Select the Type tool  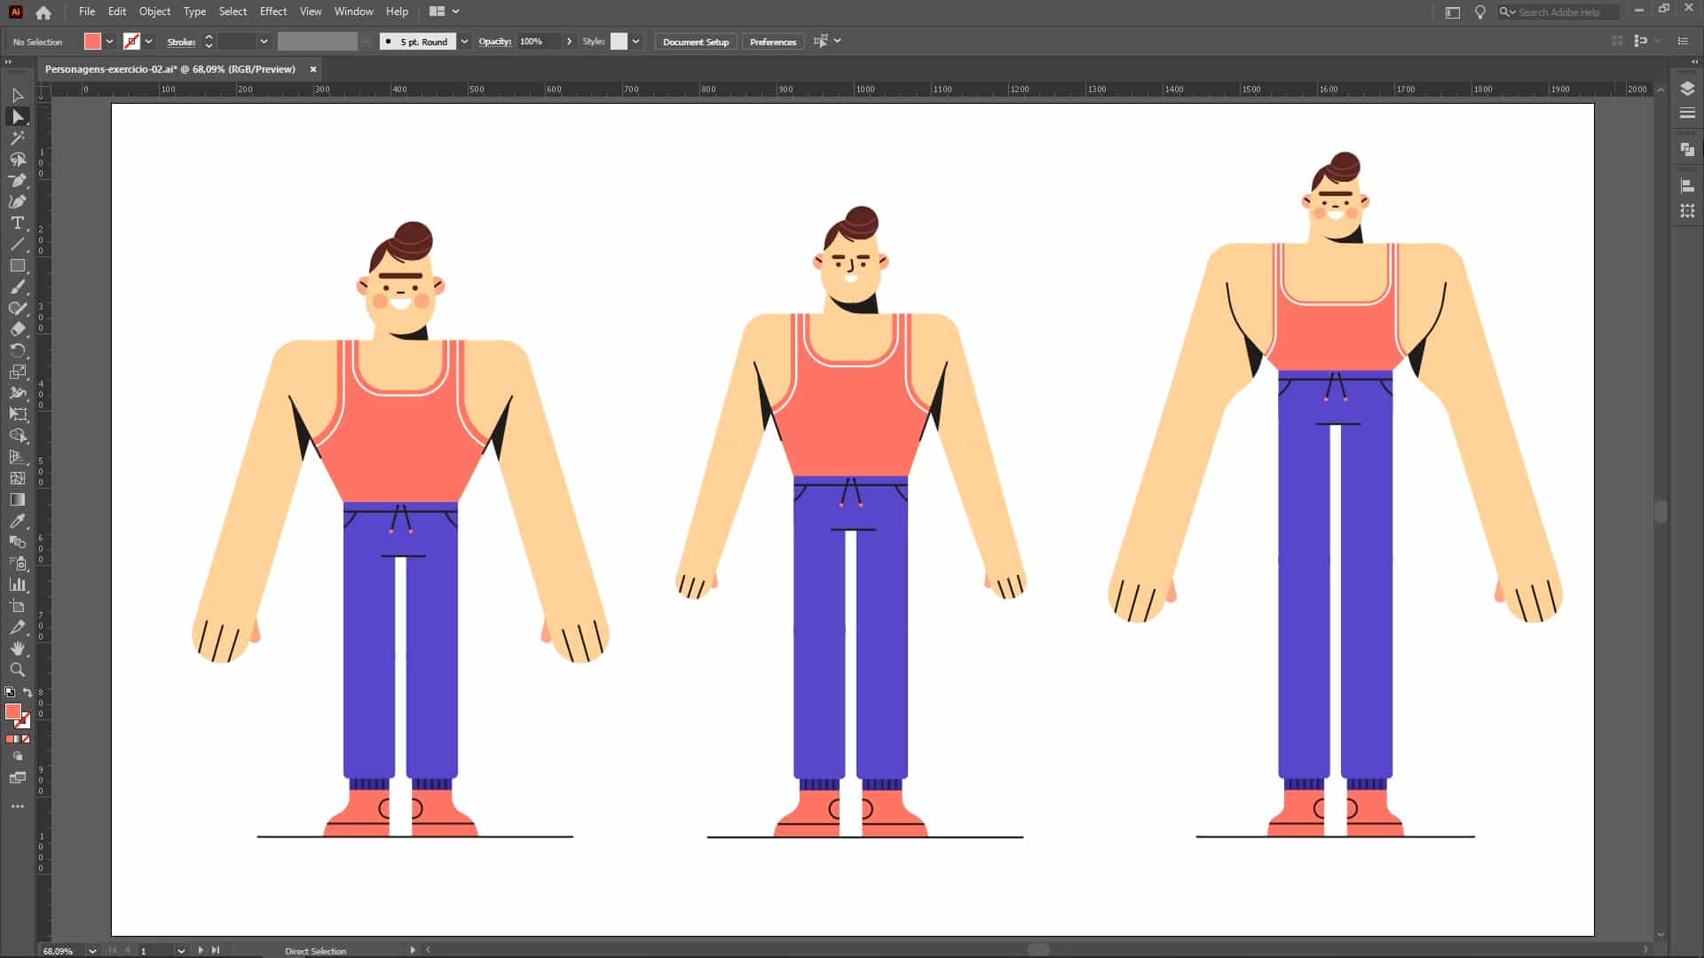click(x=17, y=223)
